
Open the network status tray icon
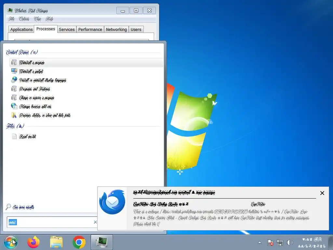point(280,242)
